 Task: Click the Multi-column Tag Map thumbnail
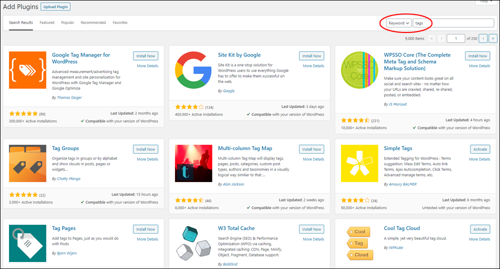[x=193, y=163]
